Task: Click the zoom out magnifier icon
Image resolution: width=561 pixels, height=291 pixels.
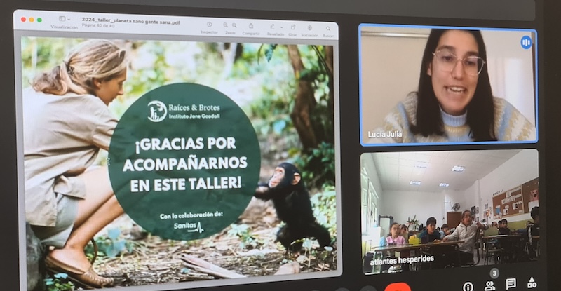Action: [x=226, y=25]
